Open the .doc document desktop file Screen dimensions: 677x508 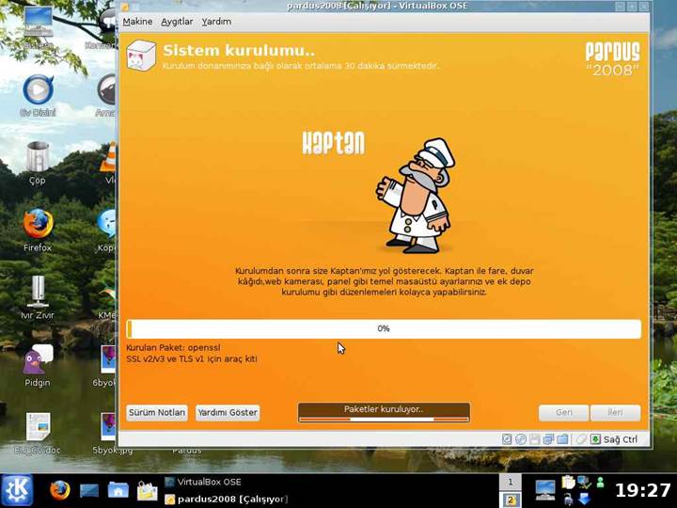(x=38, y=434)
